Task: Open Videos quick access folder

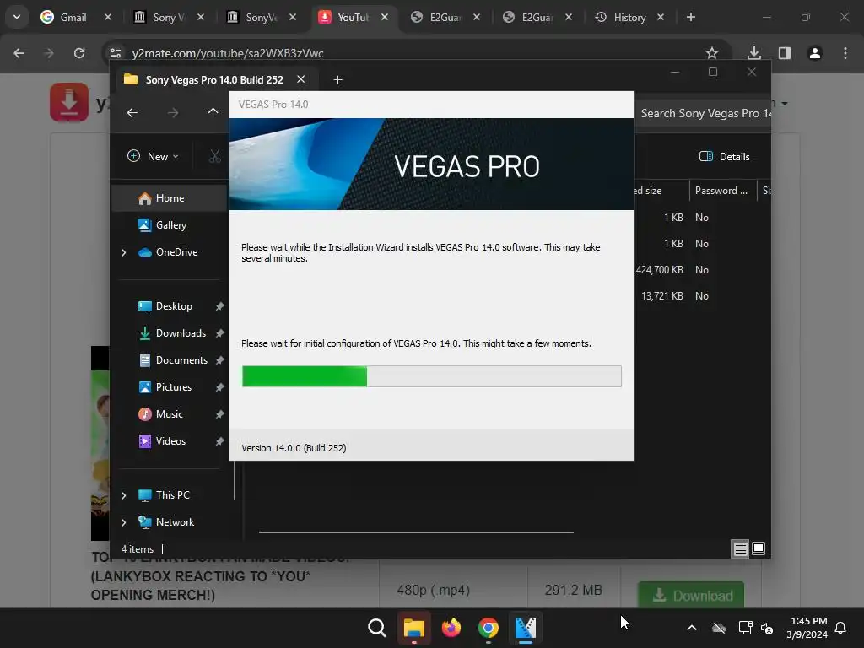Action: 170,440
